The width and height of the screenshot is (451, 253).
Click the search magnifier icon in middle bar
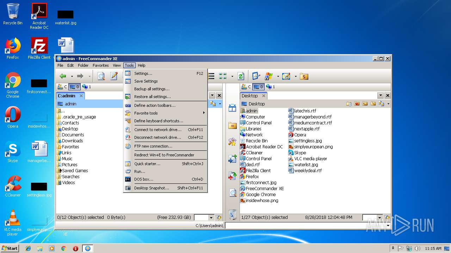point(233,193)
